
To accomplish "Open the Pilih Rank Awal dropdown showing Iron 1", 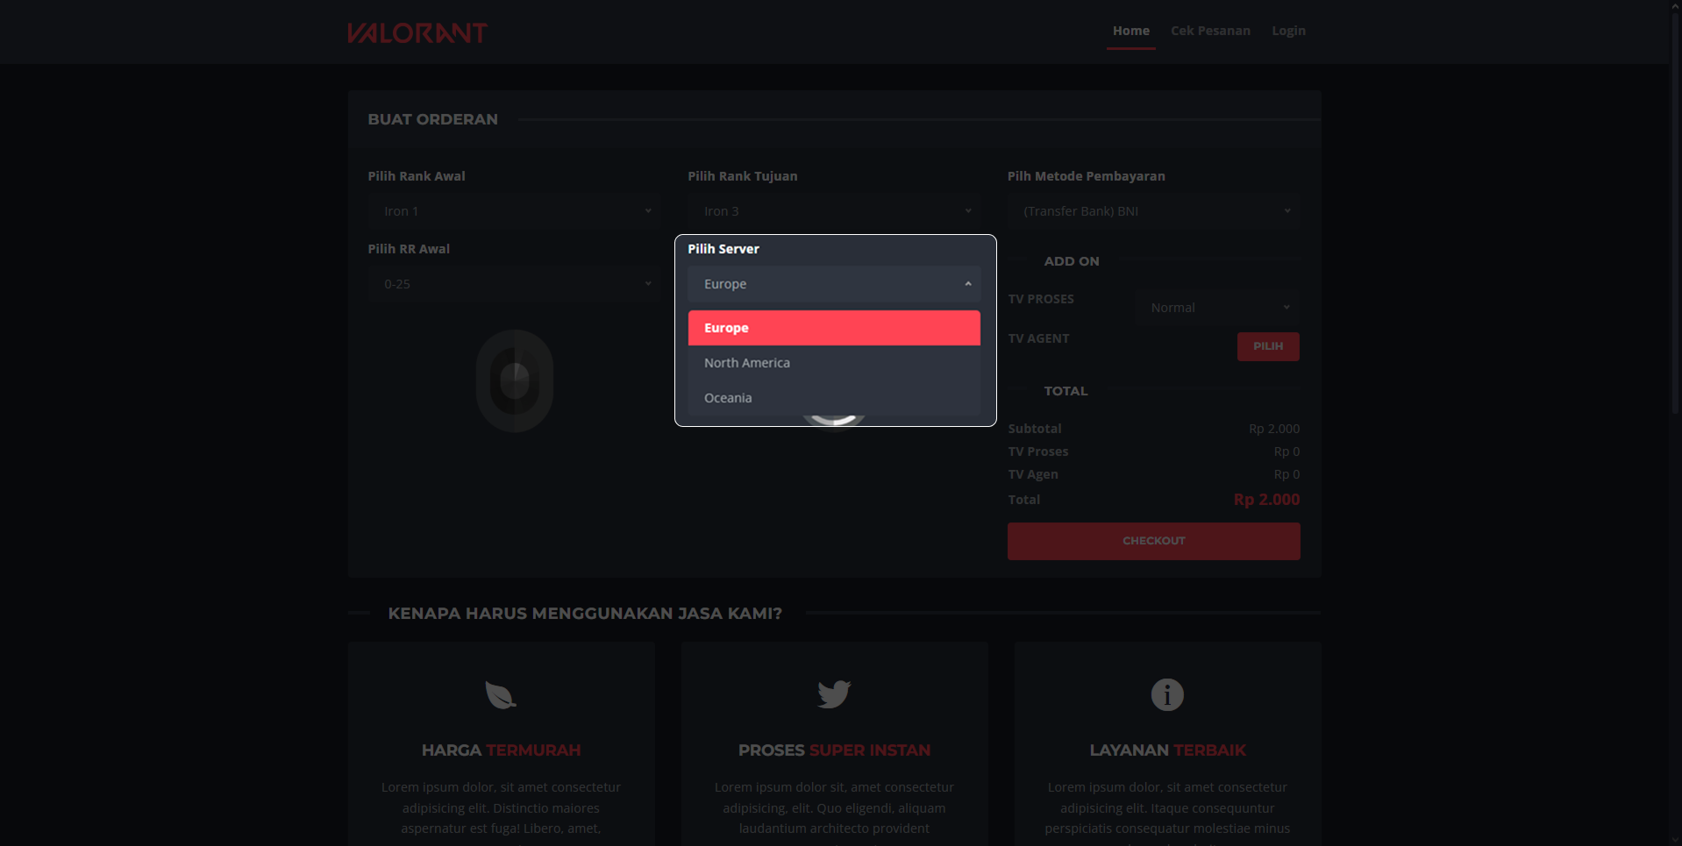I will point(514,211).
